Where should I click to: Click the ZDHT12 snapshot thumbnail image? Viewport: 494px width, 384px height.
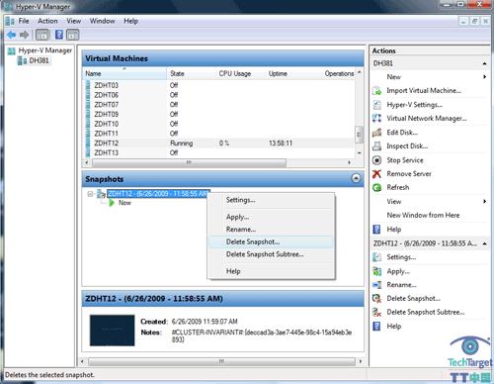(x=112, y=331)
